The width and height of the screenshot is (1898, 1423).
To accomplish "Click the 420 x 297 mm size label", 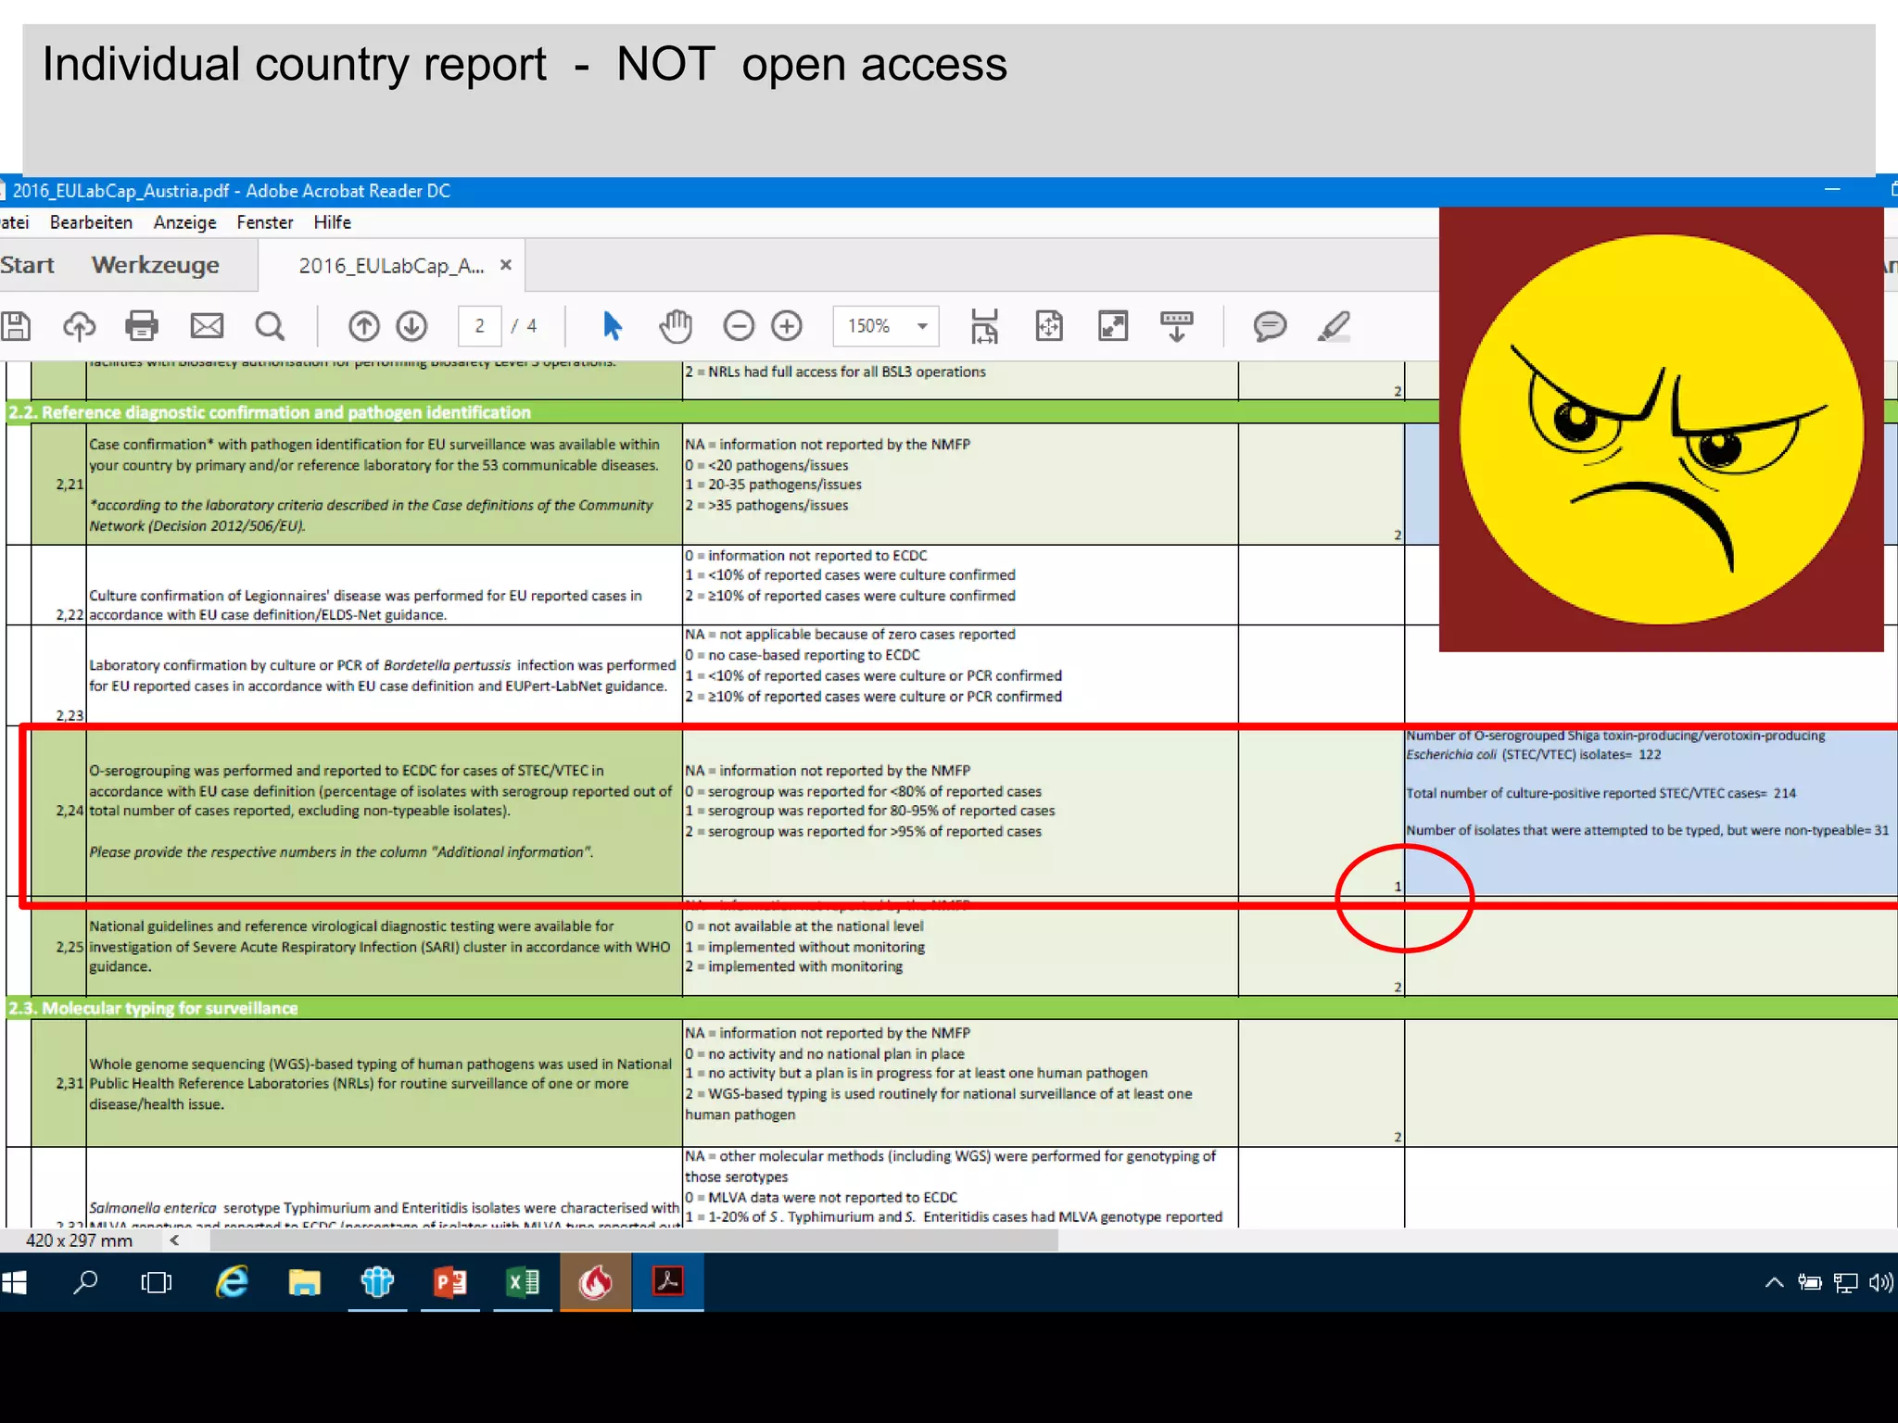I will point(79,1240).
